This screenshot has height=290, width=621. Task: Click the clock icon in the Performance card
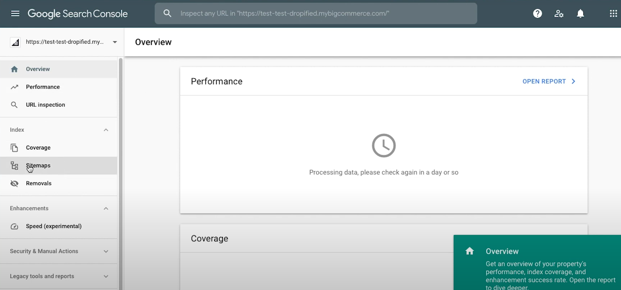pyautogui.click(x=384, y=146)
